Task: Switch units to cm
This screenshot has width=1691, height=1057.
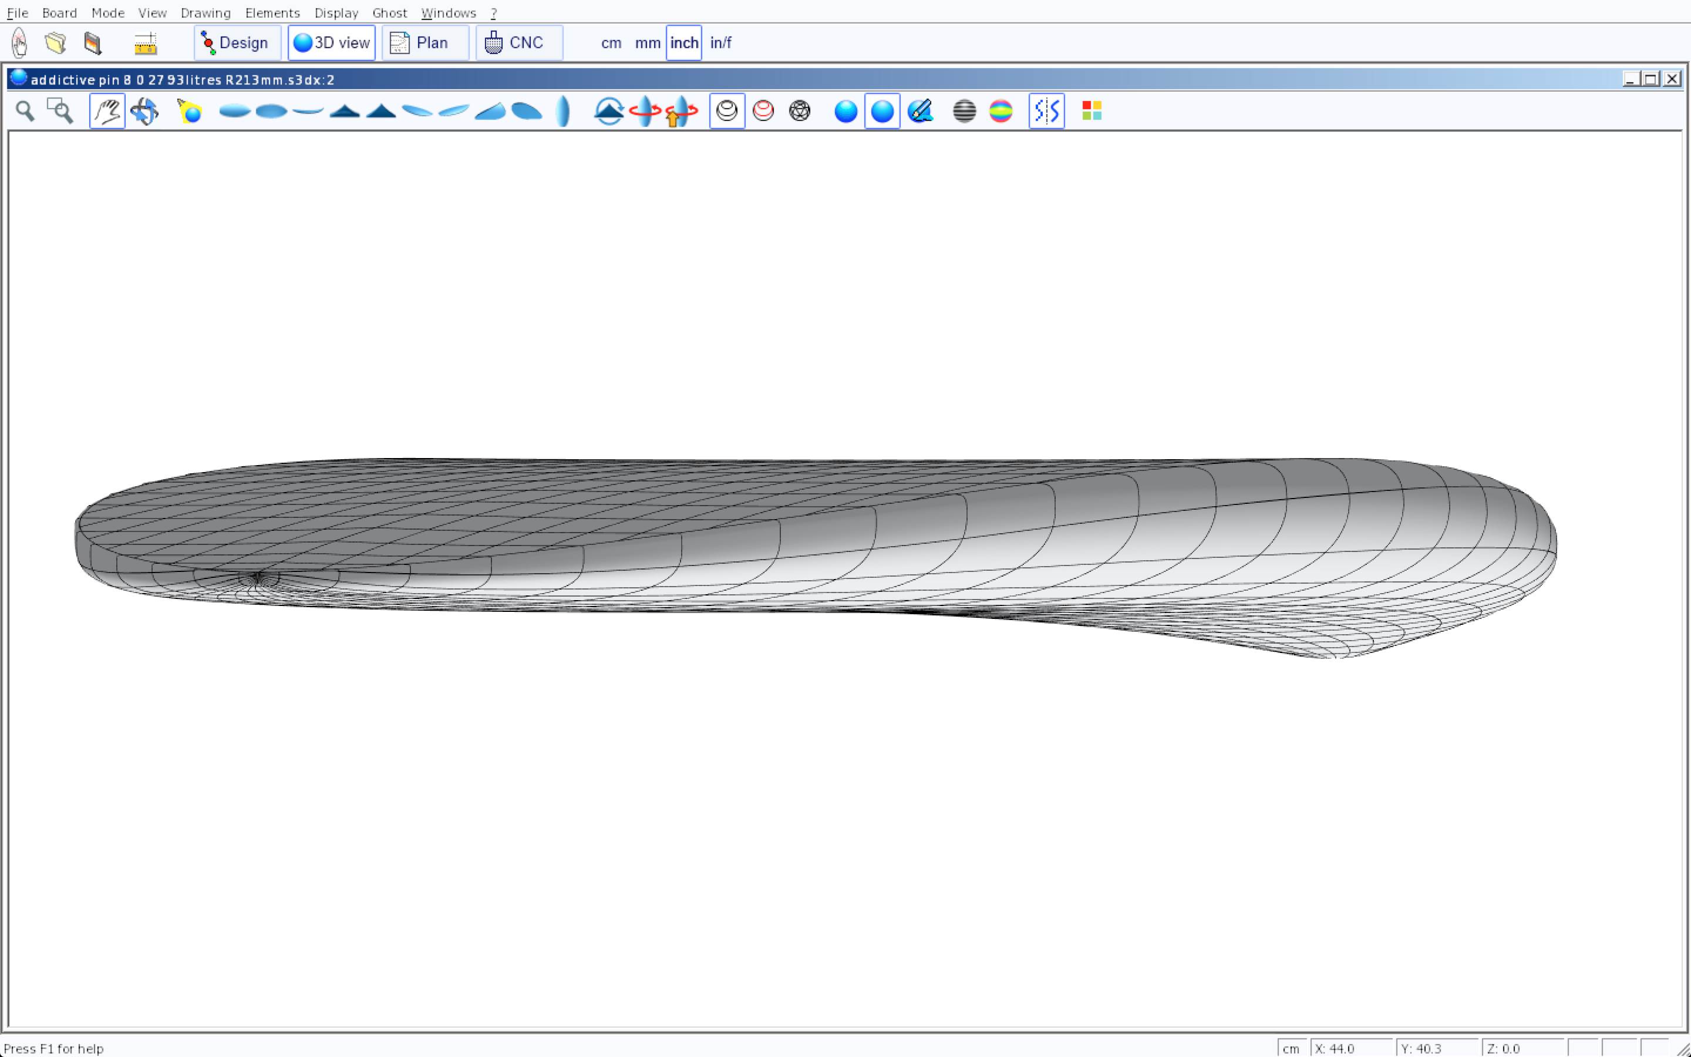Action: (611, 43)
